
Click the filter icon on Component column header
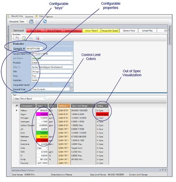33,106
